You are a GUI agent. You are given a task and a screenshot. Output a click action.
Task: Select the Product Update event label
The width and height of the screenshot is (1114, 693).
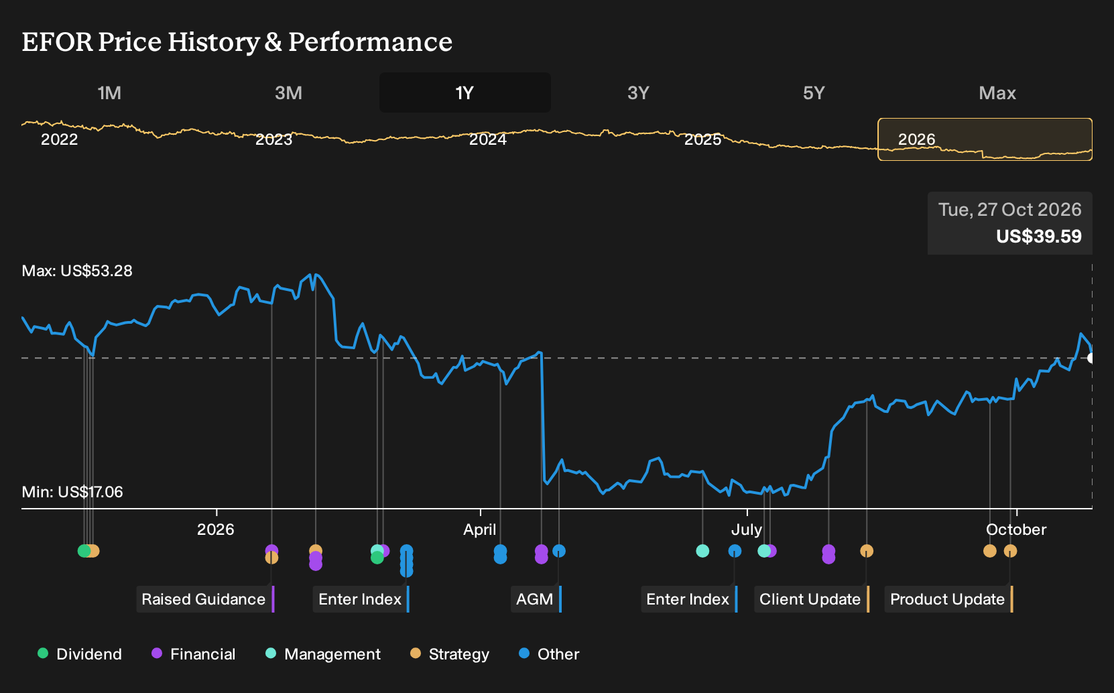949,599
